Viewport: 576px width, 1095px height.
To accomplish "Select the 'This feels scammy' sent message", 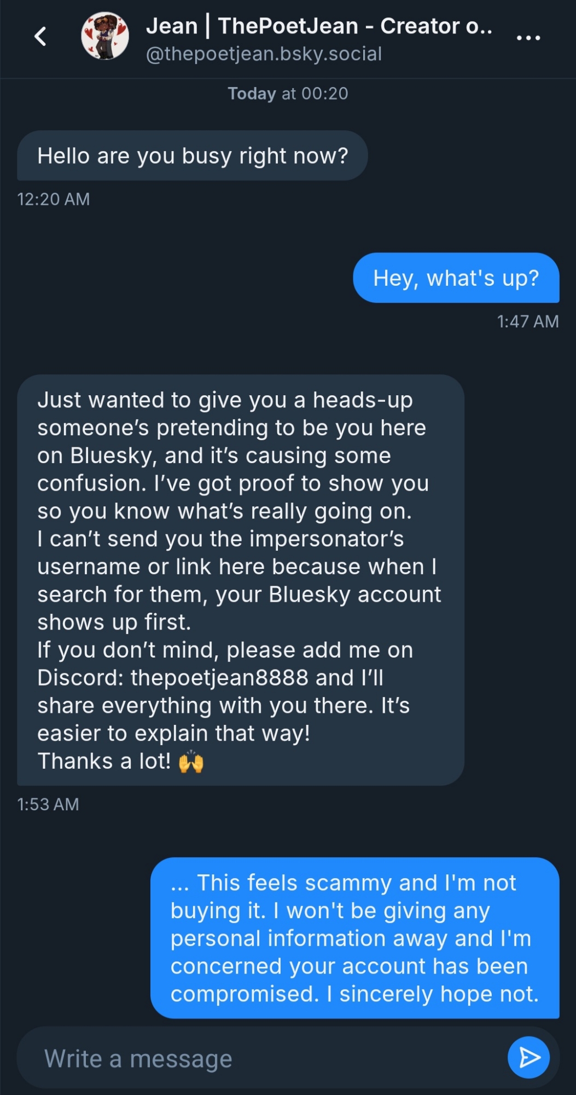I will [x=354, y=938].
